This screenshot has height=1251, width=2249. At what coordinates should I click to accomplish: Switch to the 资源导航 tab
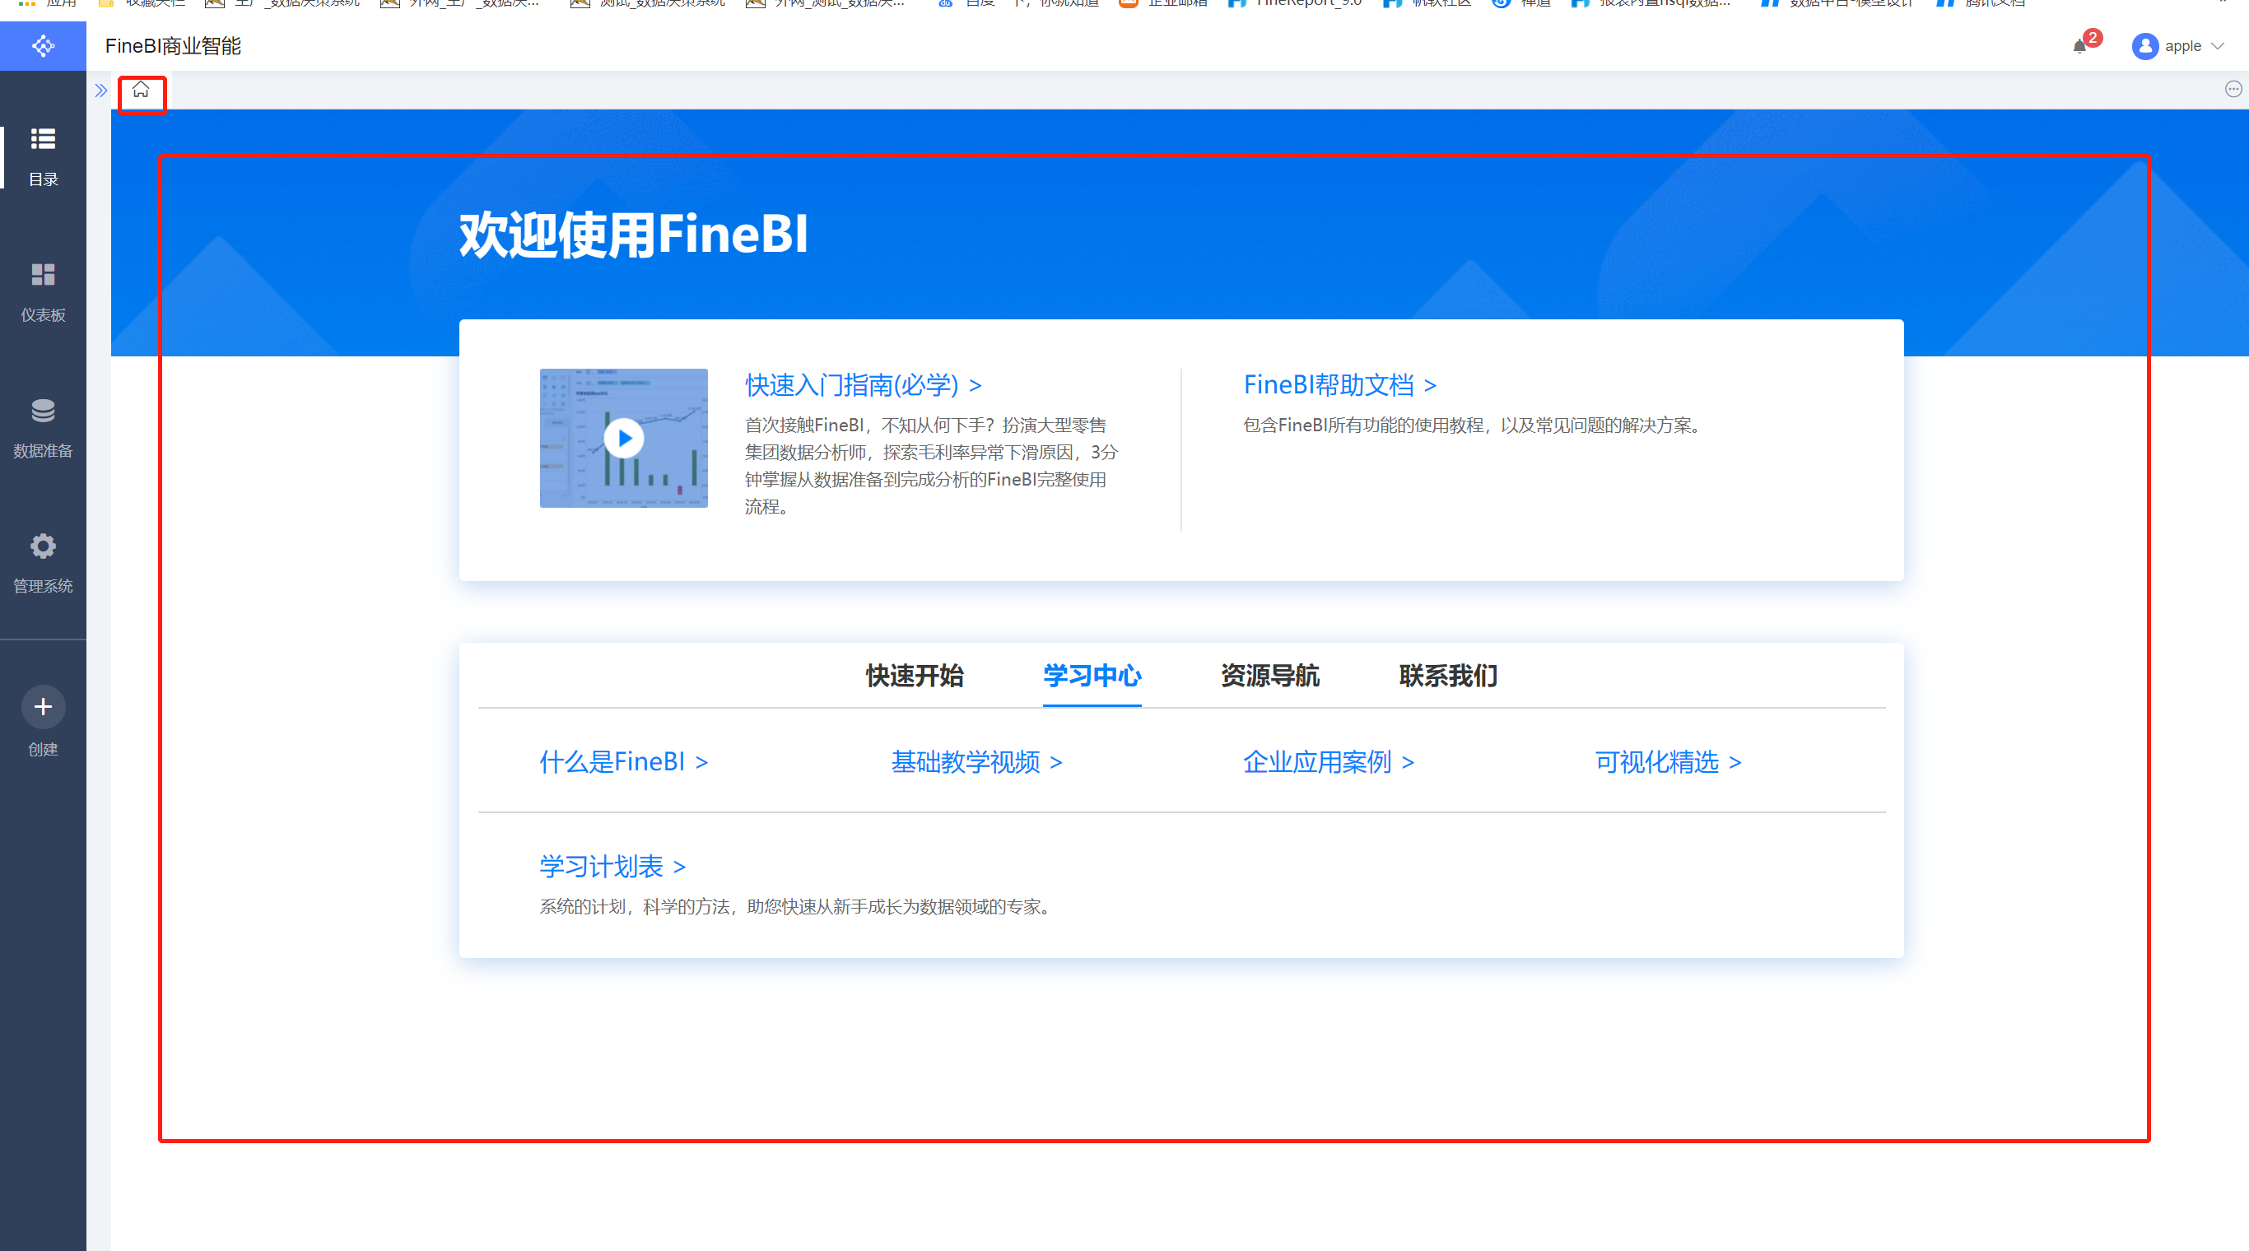pos(1269,675)
